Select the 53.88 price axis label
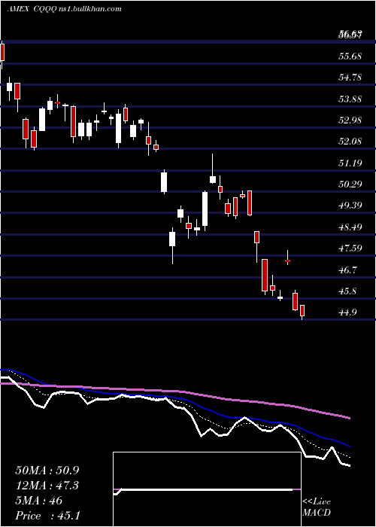Screen dimensions: 376x527 (x=350, y=99)
